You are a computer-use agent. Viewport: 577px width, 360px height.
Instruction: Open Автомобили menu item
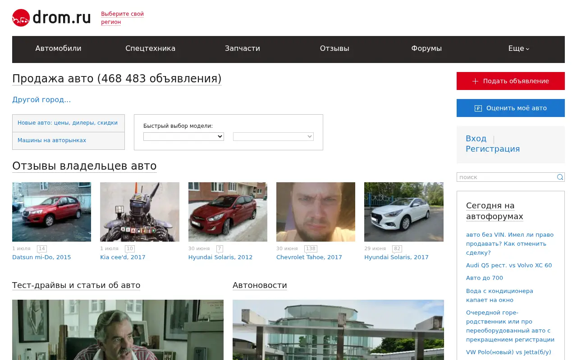(59, 49)
